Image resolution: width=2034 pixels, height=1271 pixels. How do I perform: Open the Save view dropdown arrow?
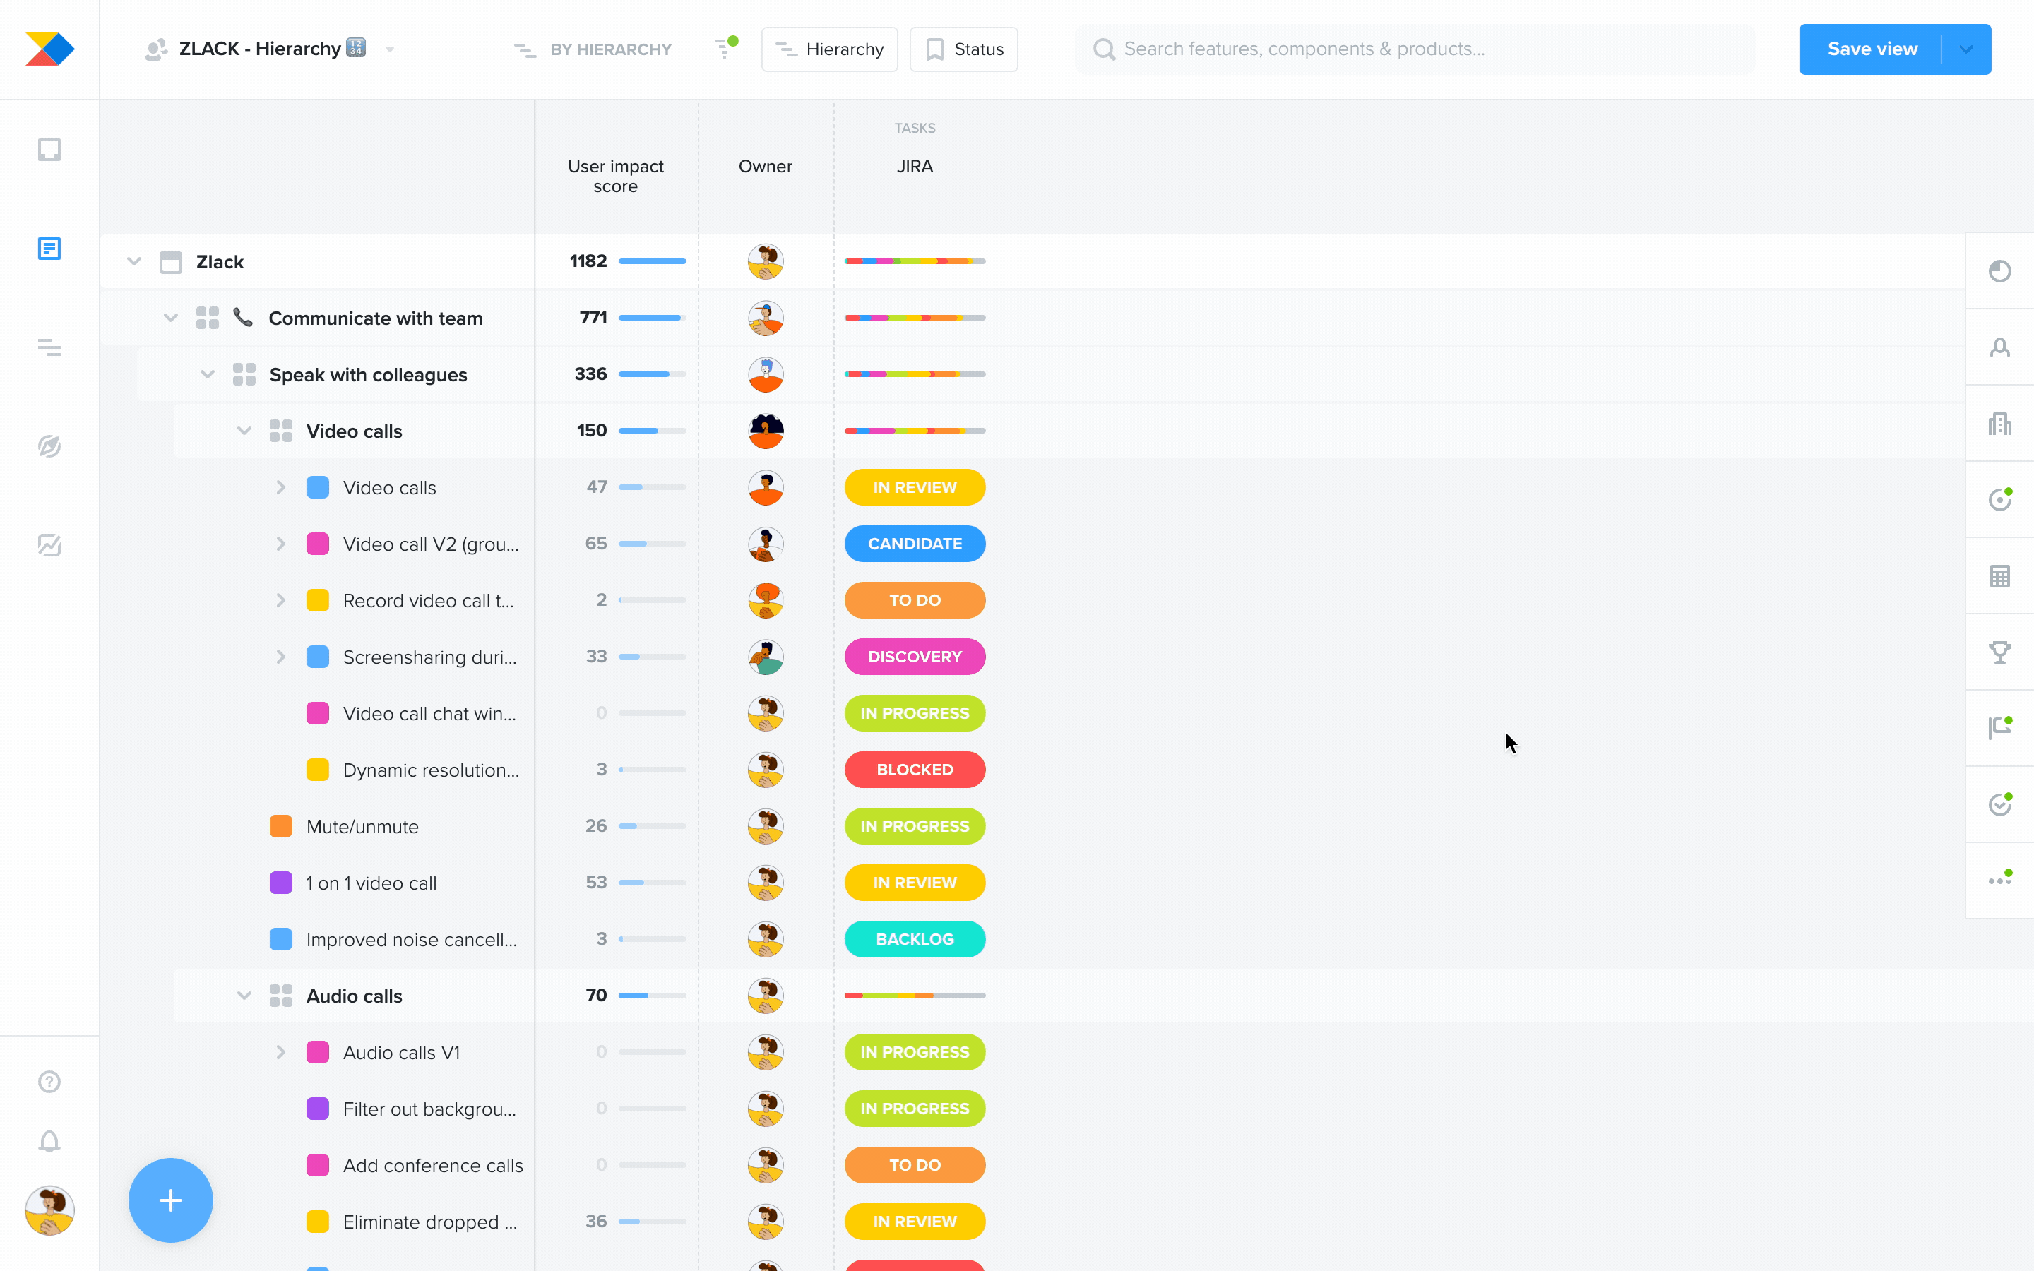(1966, 49)
